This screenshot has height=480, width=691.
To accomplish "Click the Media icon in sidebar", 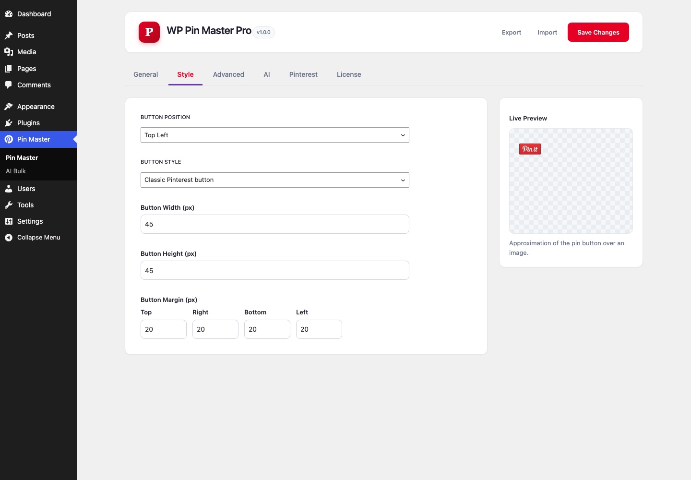I will (x=9, y=52).
